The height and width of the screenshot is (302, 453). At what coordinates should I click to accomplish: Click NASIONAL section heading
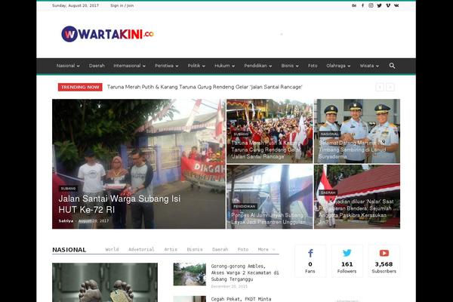69,250
